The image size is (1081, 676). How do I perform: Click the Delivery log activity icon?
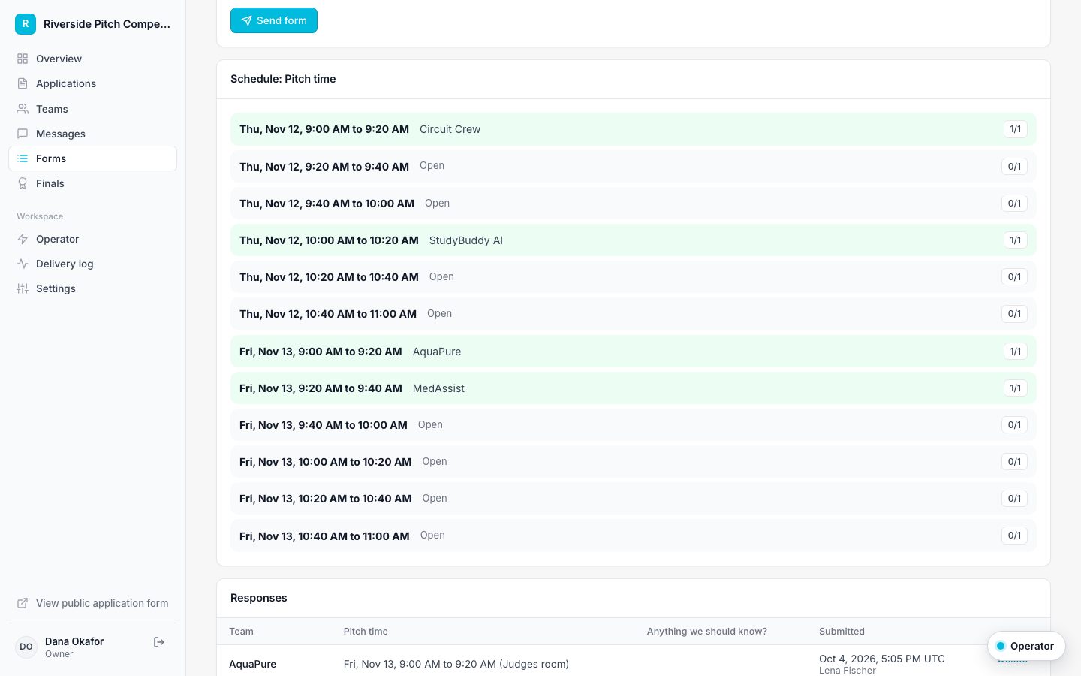23,264
